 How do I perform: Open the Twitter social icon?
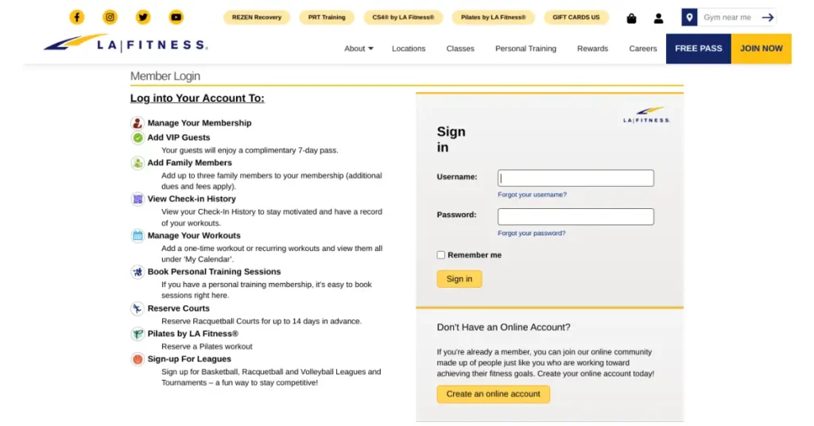click(143, 17)
